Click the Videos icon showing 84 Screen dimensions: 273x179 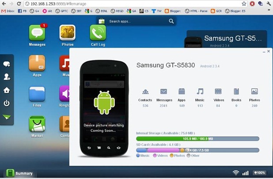tap(218, 91)
